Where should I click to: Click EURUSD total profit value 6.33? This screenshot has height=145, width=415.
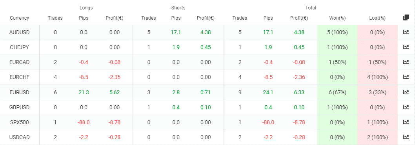[299, 92]
